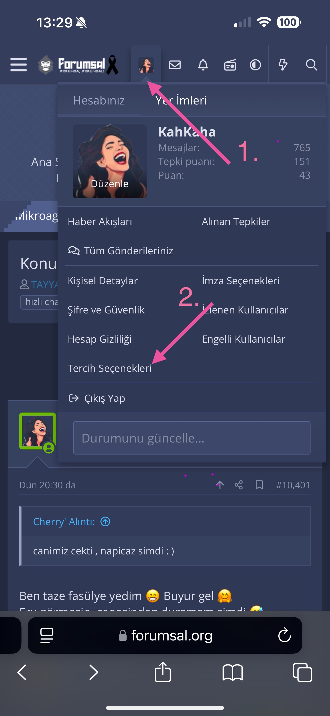Open the search magnifier icon
330x716 pixels.
[x=311, y=65]
